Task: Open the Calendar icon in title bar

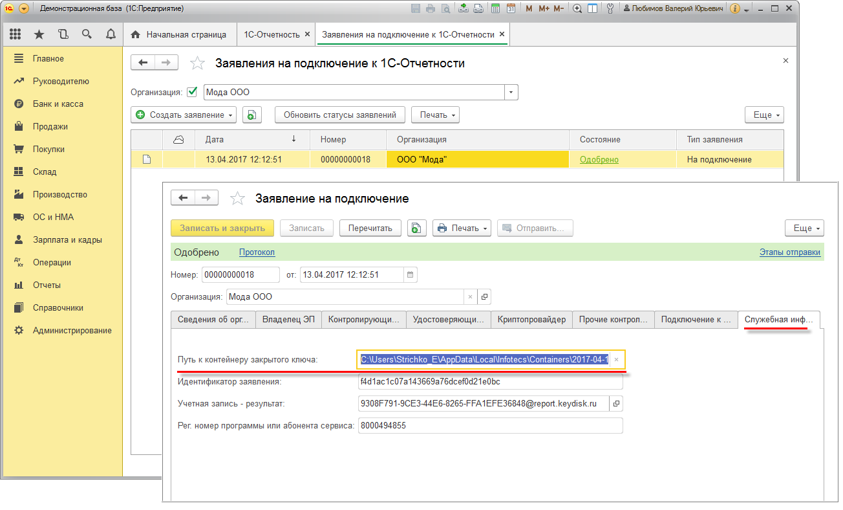Action: [511, 8]
